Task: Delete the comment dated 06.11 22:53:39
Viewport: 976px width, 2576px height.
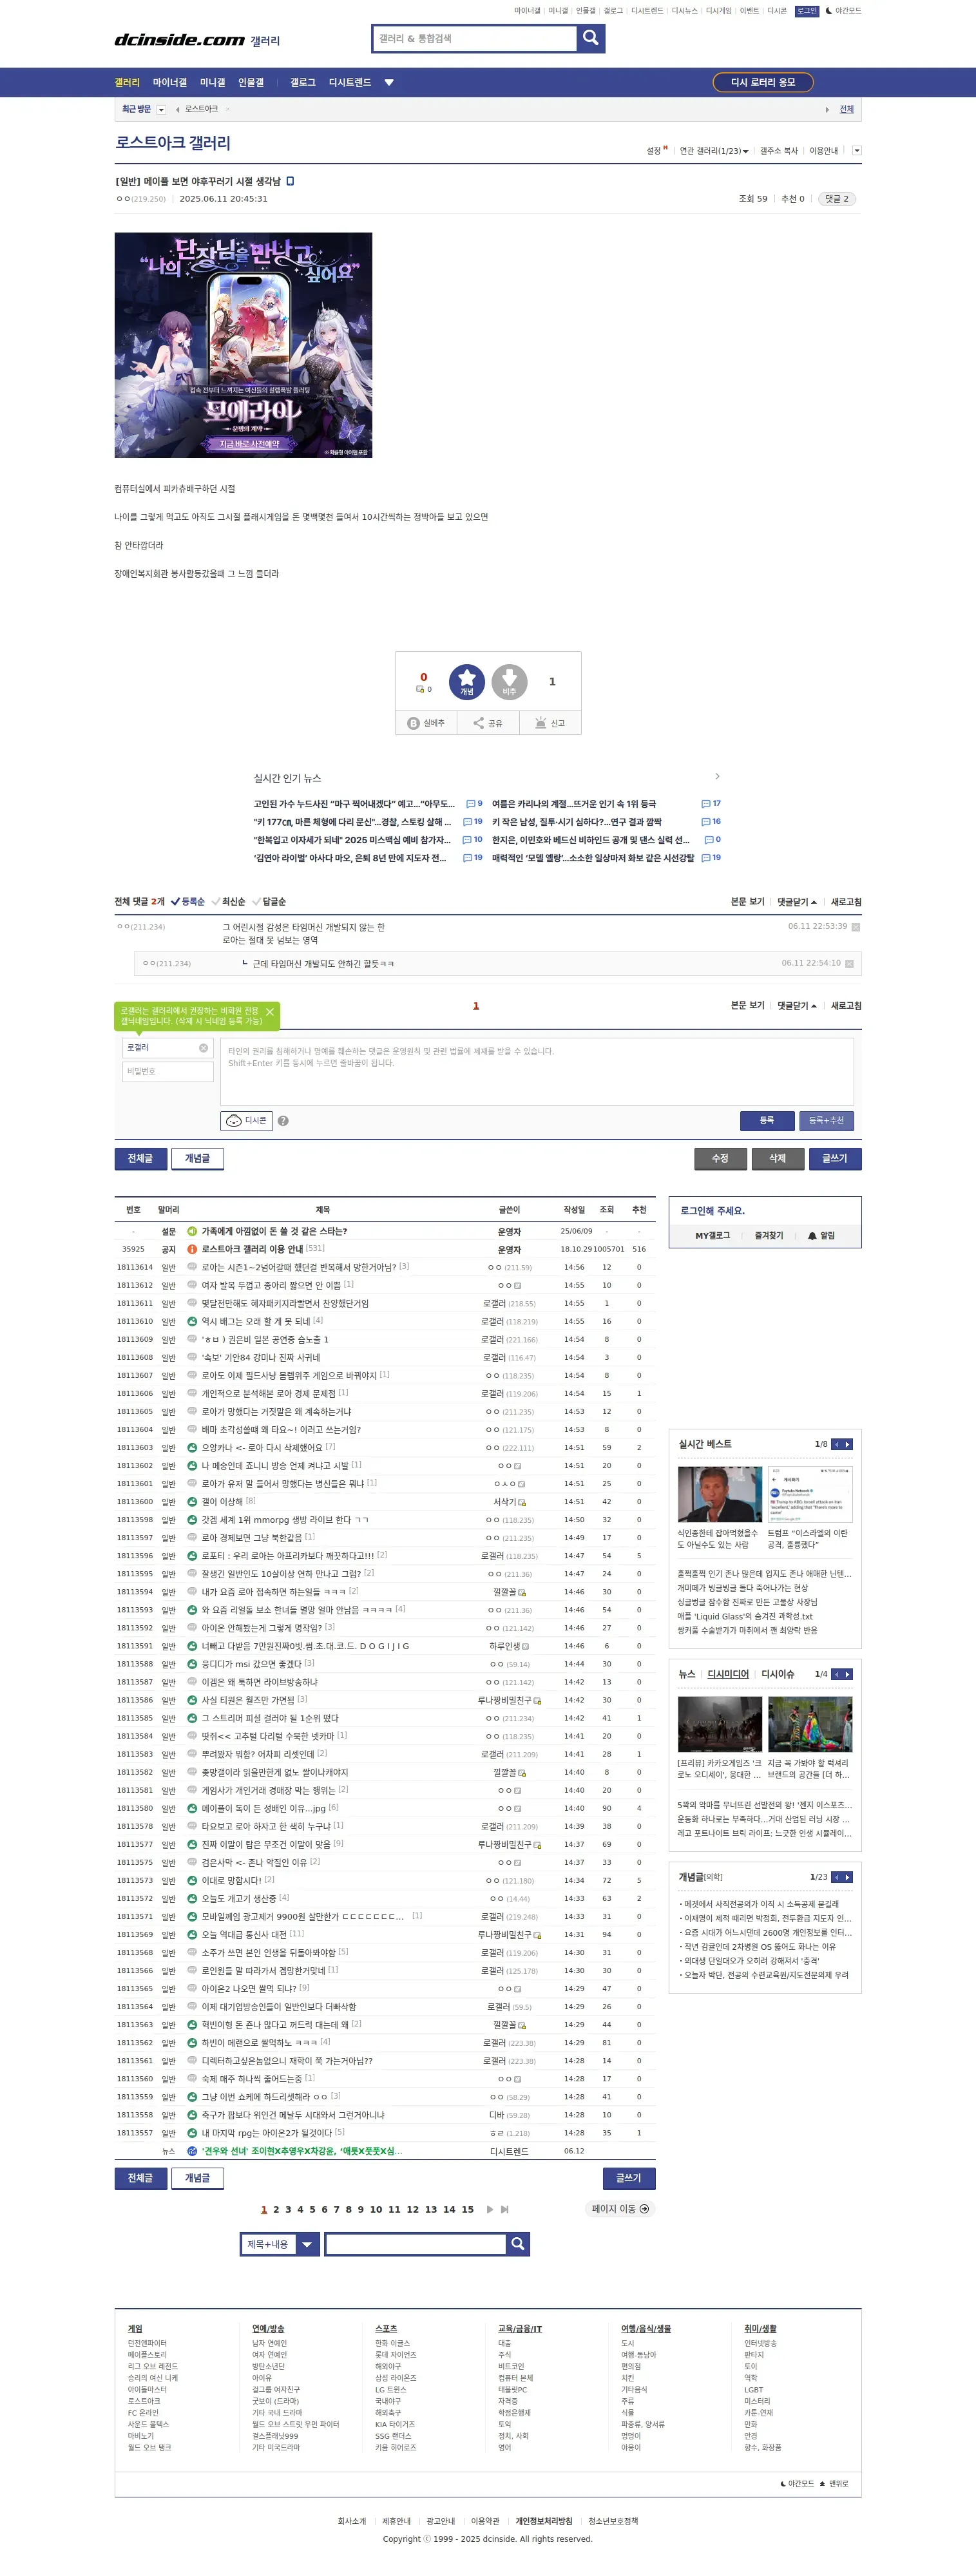Action: point(855,927)
